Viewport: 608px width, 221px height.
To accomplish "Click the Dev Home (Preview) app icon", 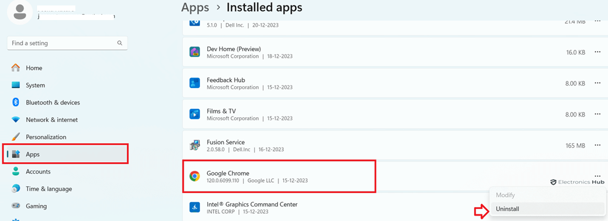I will click(x=195, y=52).
